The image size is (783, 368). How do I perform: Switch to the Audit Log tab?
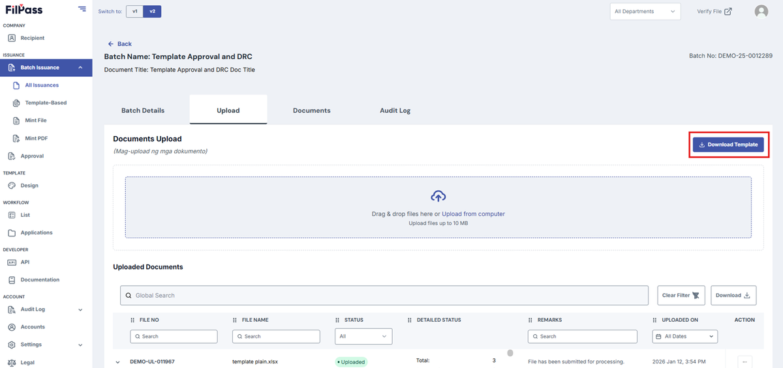[x=395, y=110]
